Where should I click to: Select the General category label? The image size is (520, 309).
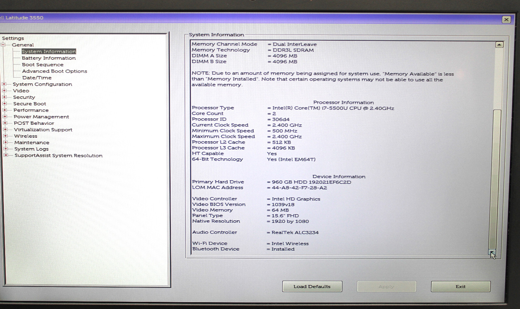23,45
